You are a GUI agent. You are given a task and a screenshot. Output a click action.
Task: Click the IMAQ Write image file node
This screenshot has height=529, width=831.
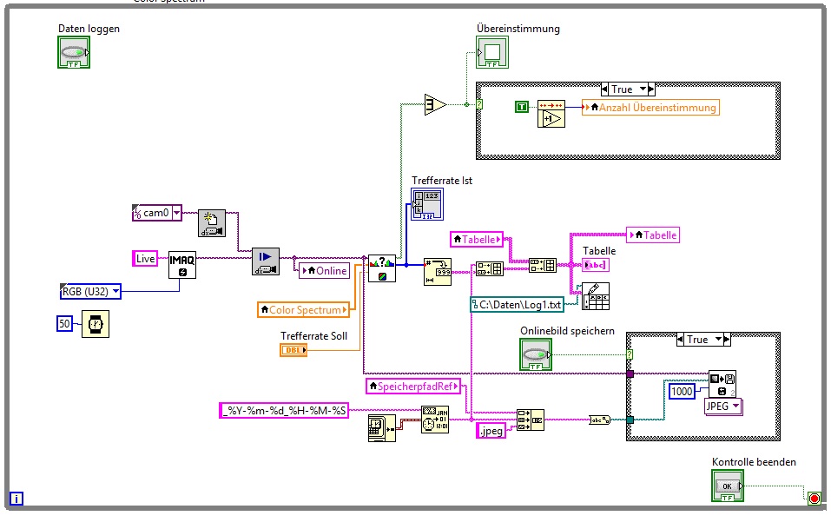722,384
